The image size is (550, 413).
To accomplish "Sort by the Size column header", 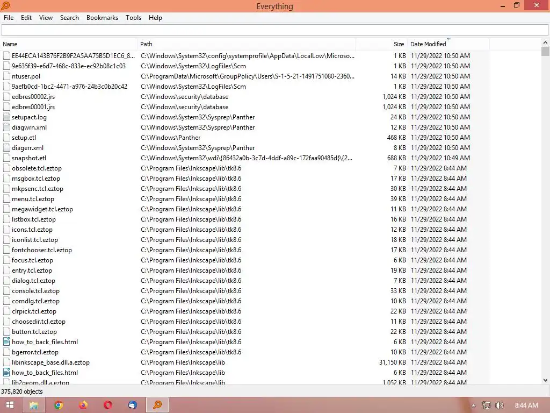I will 382,44.
